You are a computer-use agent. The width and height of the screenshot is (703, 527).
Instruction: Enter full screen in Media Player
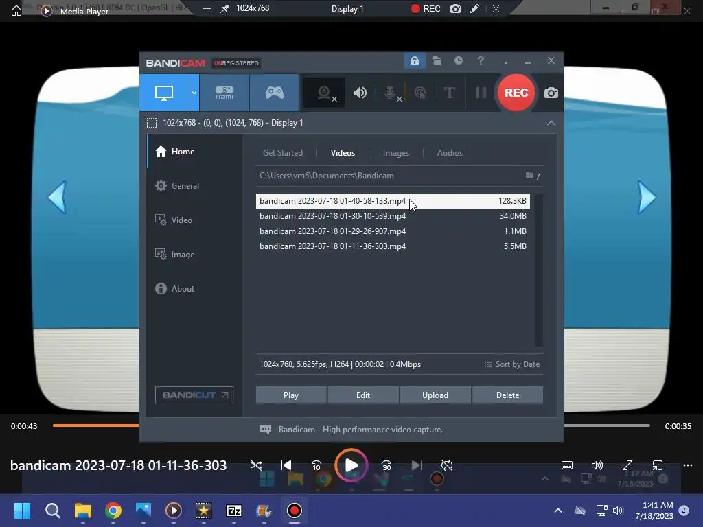627,465
